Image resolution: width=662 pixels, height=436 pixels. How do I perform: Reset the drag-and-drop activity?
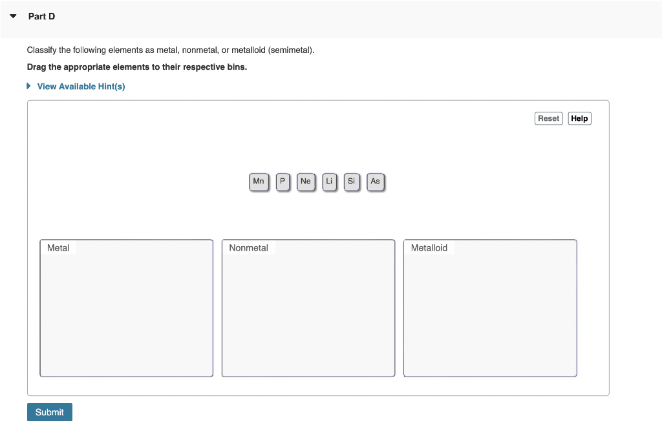pos(548,118)
